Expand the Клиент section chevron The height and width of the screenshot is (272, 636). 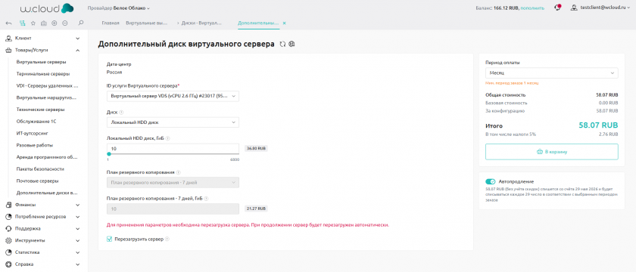pos(78,39)
